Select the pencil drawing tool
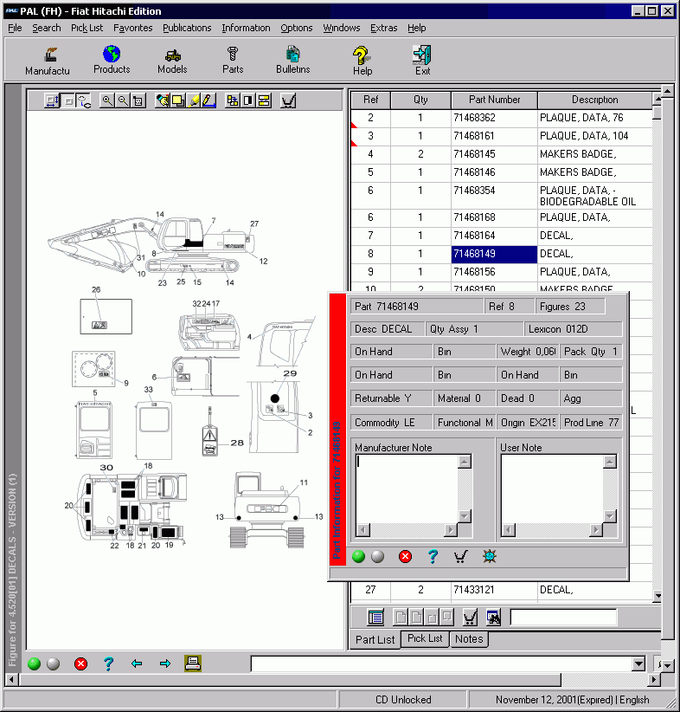The height and width of the screenshot is (712, 680). 208,100
